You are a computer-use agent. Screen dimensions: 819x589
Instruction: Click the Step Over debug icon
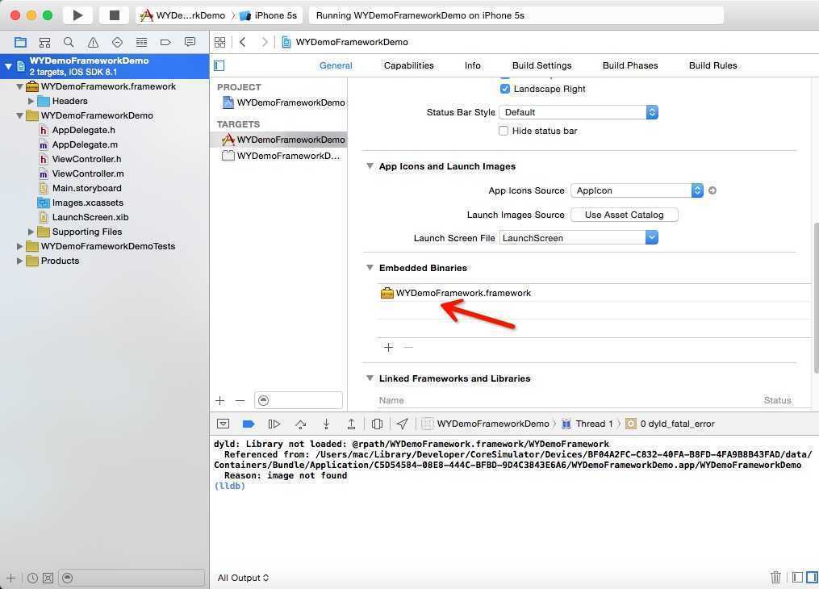click(x=300, y=424)
